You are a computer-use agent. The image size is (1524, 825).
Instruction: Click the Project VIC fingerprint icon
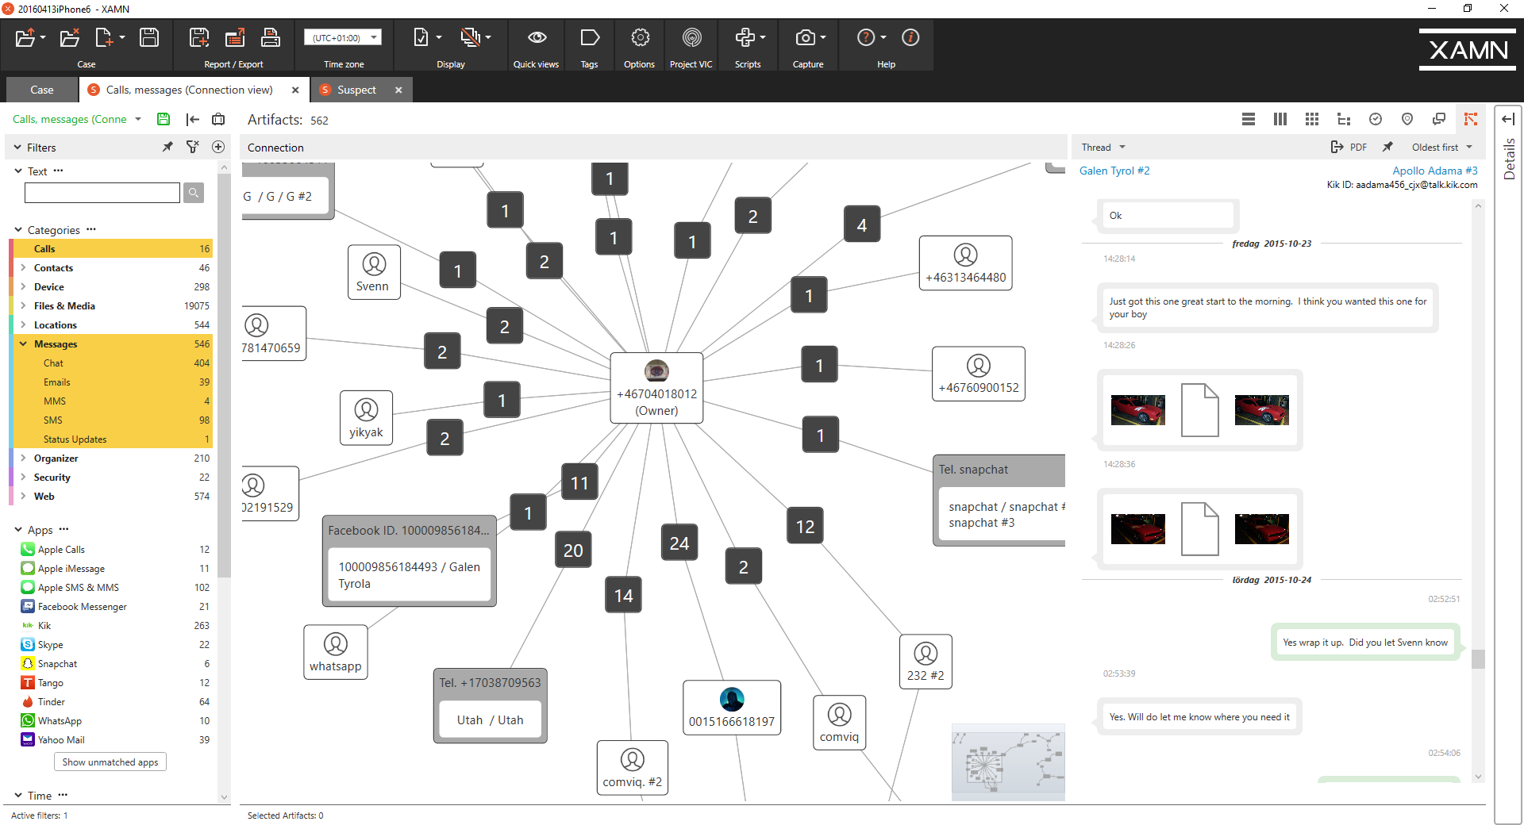coord(691,38)
